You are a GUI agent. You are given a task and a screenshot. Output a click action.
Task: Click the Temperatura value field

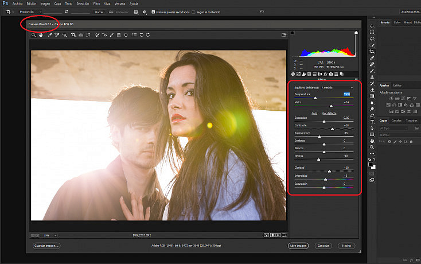[x=346, y=94]
